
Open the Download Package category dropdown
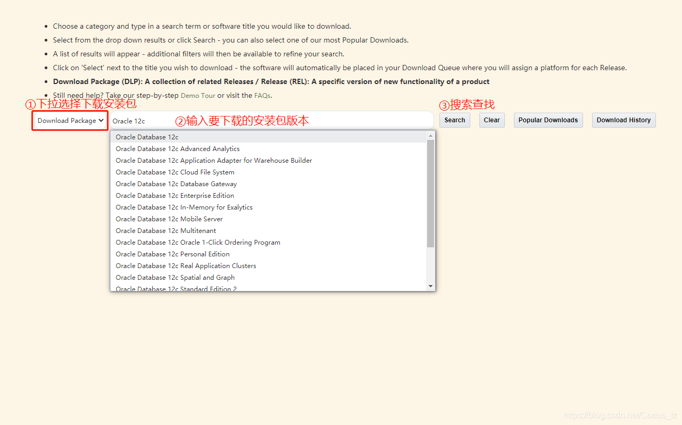[70, 121]
